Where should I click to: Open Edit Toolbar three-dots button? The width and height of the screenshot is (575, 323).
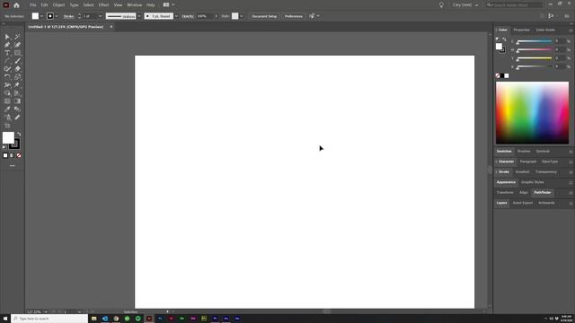pos(12,166)
